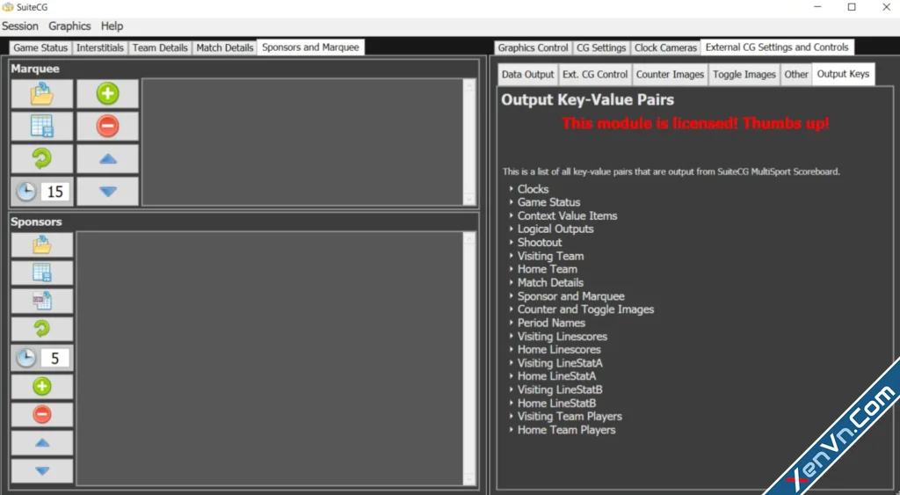Switch to the left Match Details tab
This screenshot has width=900, height=495.
(x=224, y=47)
